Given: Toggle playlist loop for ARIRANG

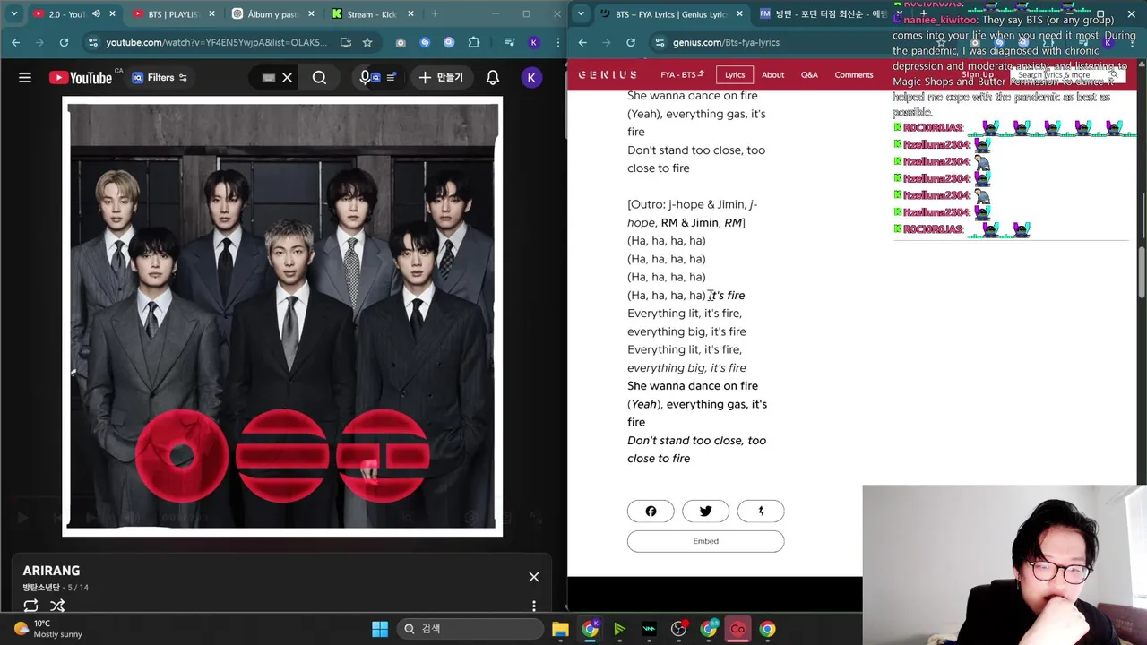Looking at the screenshot, I should [x=30, y=606].
